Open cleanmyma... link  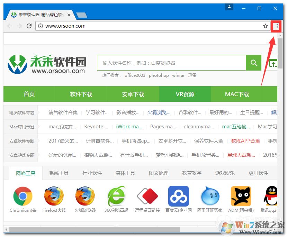pyautogui.click(x=199, y=127)
